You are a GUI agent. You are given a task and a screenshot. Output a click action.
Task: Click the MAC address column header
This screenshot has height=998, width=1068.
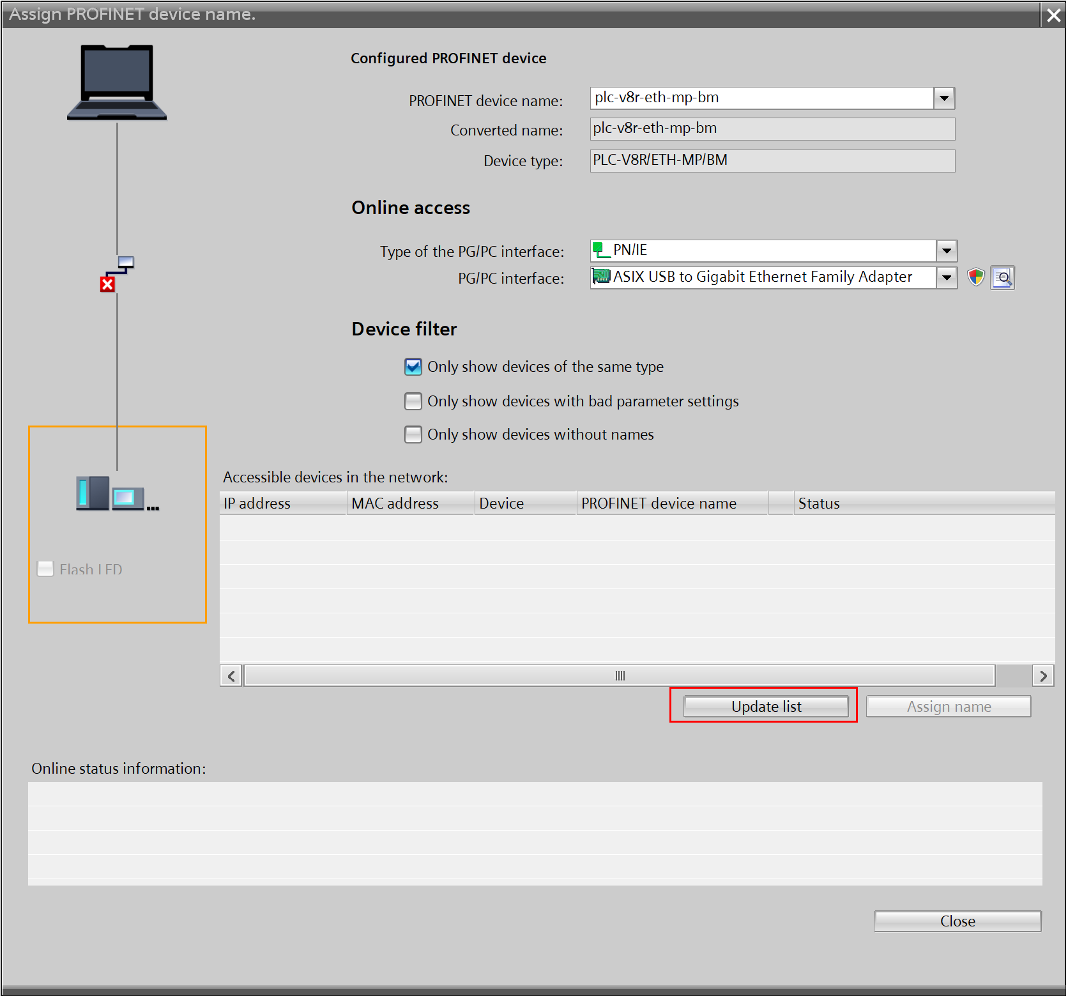pos(410,503)
